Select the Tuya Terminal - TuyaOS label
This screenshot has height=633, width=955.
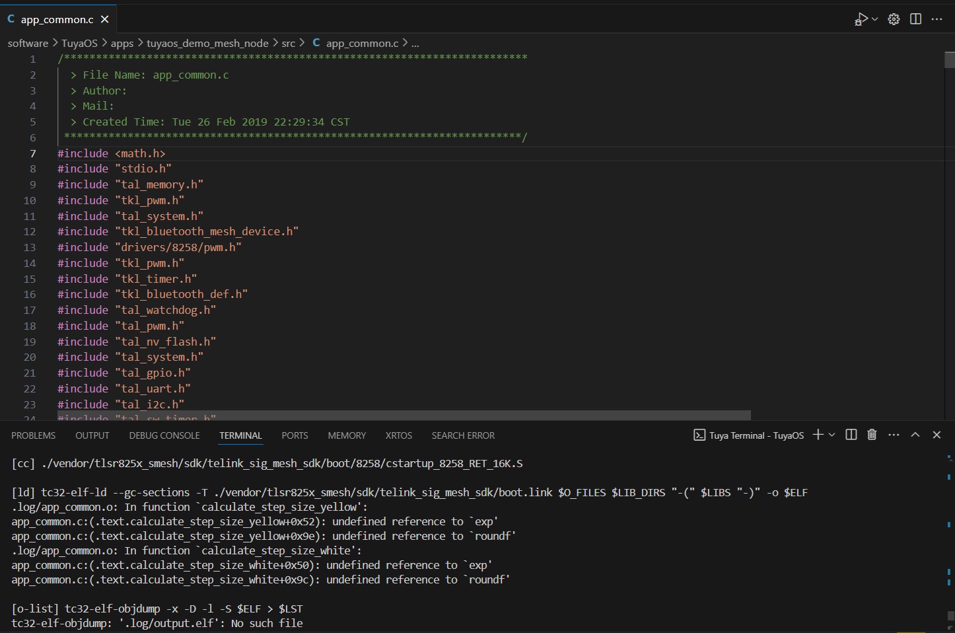pyautogui.click(x=756, y=435)
